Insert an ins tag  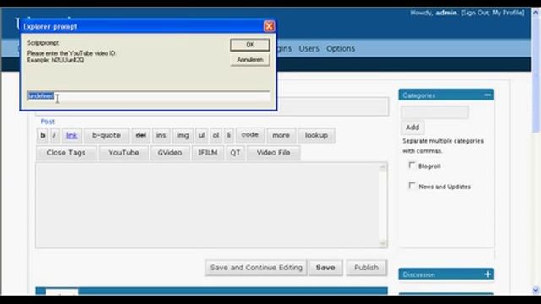click(161, 135)
